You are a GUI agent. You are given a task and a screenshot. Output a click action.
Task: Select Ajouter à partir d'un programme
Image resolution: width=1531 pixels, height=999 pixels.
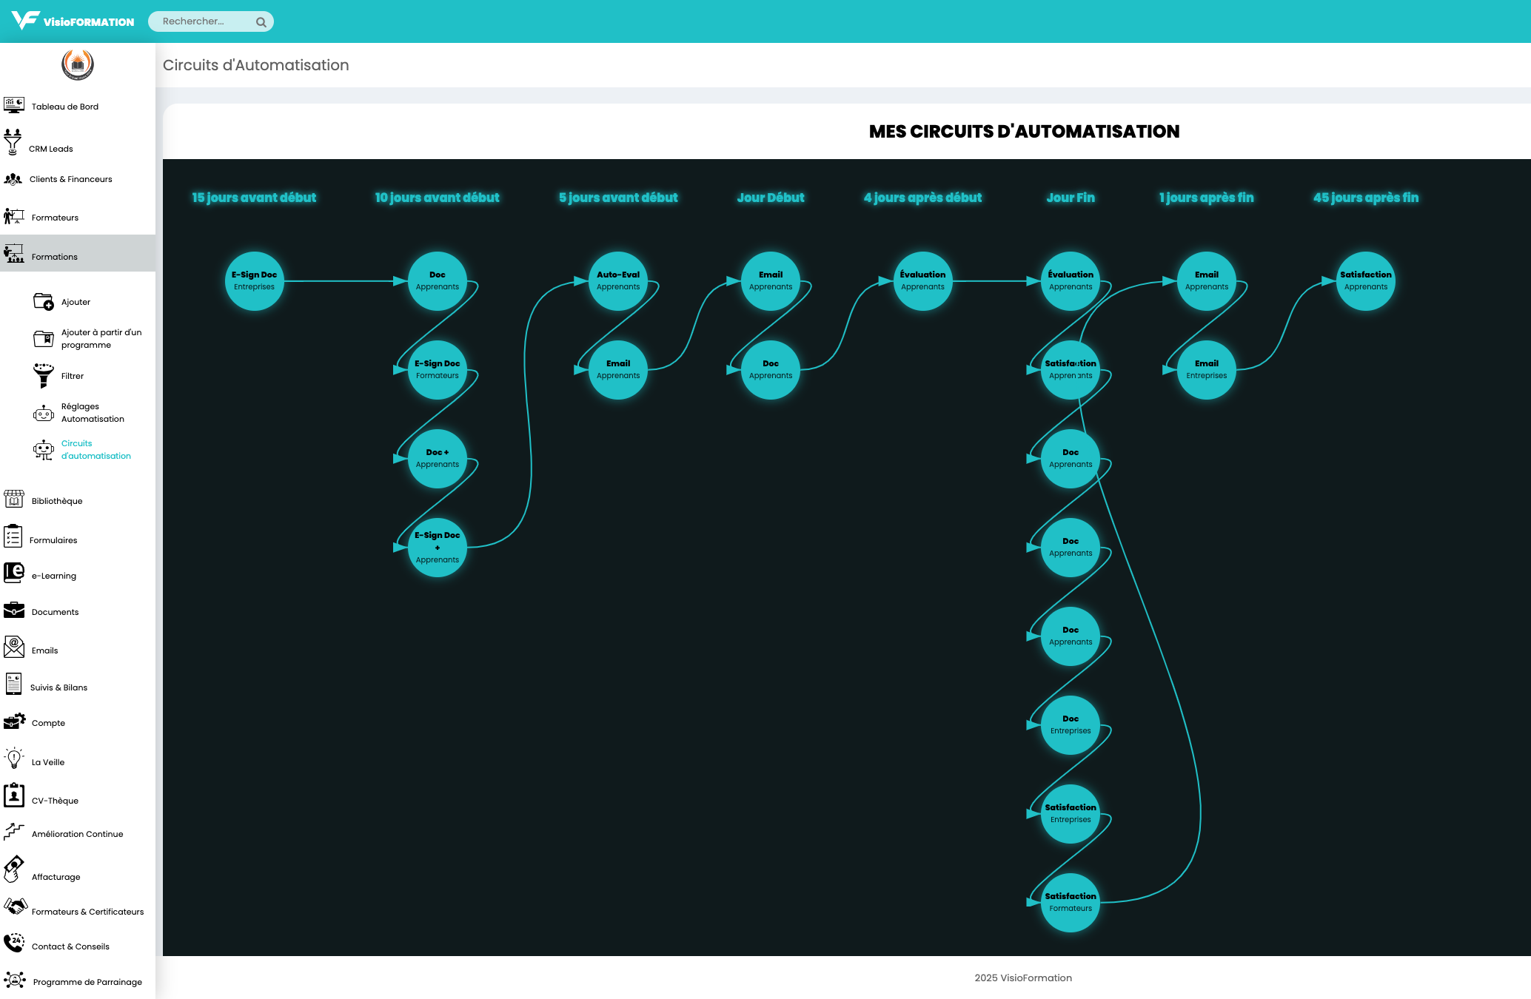pos(101,339)
